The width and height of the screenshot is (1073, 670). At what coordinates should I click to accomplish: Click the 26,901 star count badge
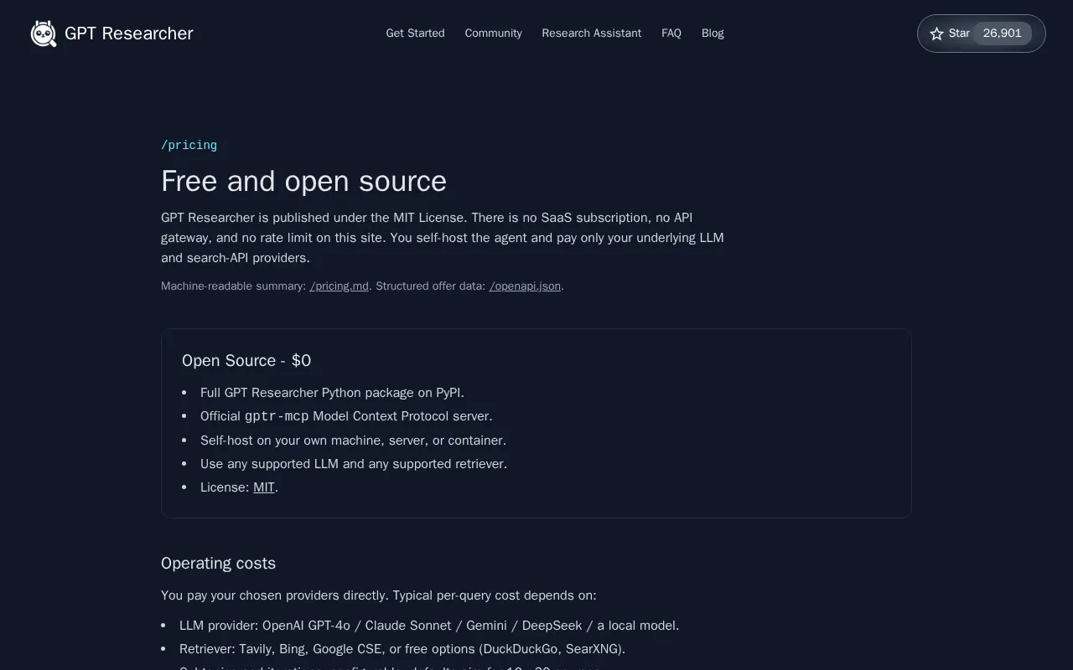coord(1002,33)
